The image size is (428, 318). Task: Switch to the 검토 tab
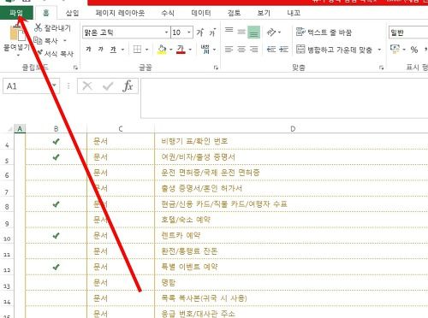(234, 13)
